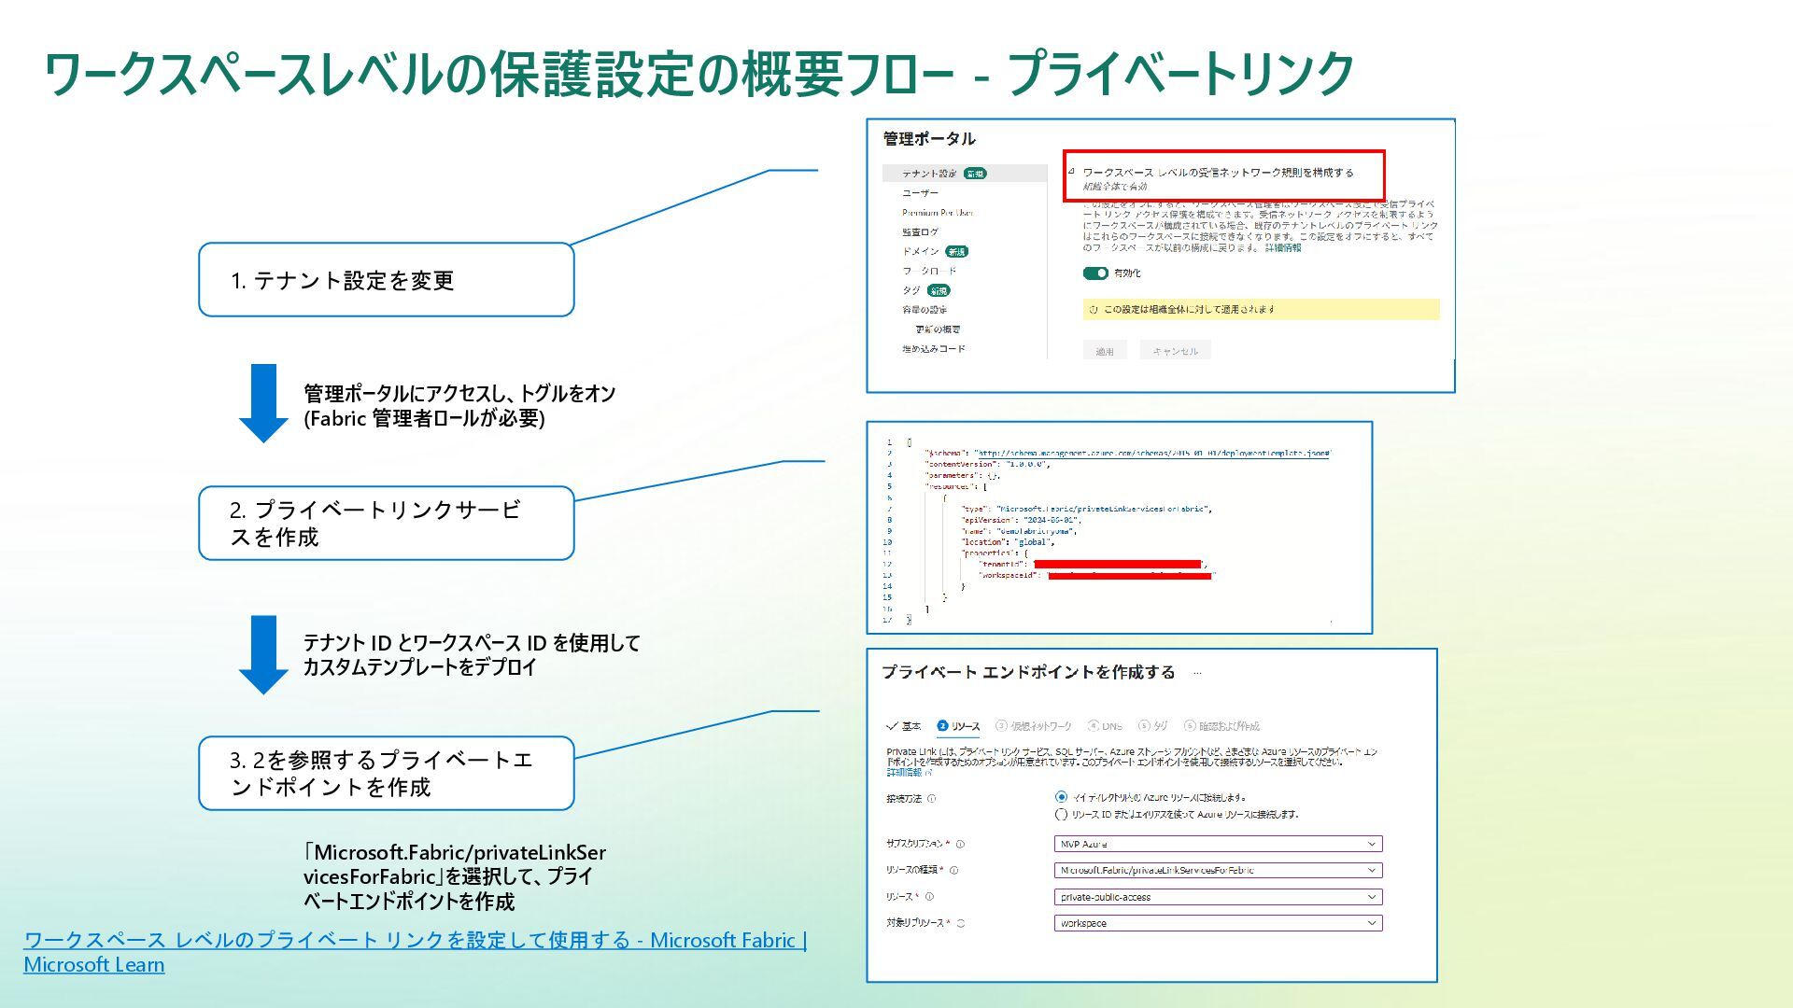Screen dimensions: 1793x1008
Task: Open the リソース dropdown showing private-public-access
Action: point(1218,897)
